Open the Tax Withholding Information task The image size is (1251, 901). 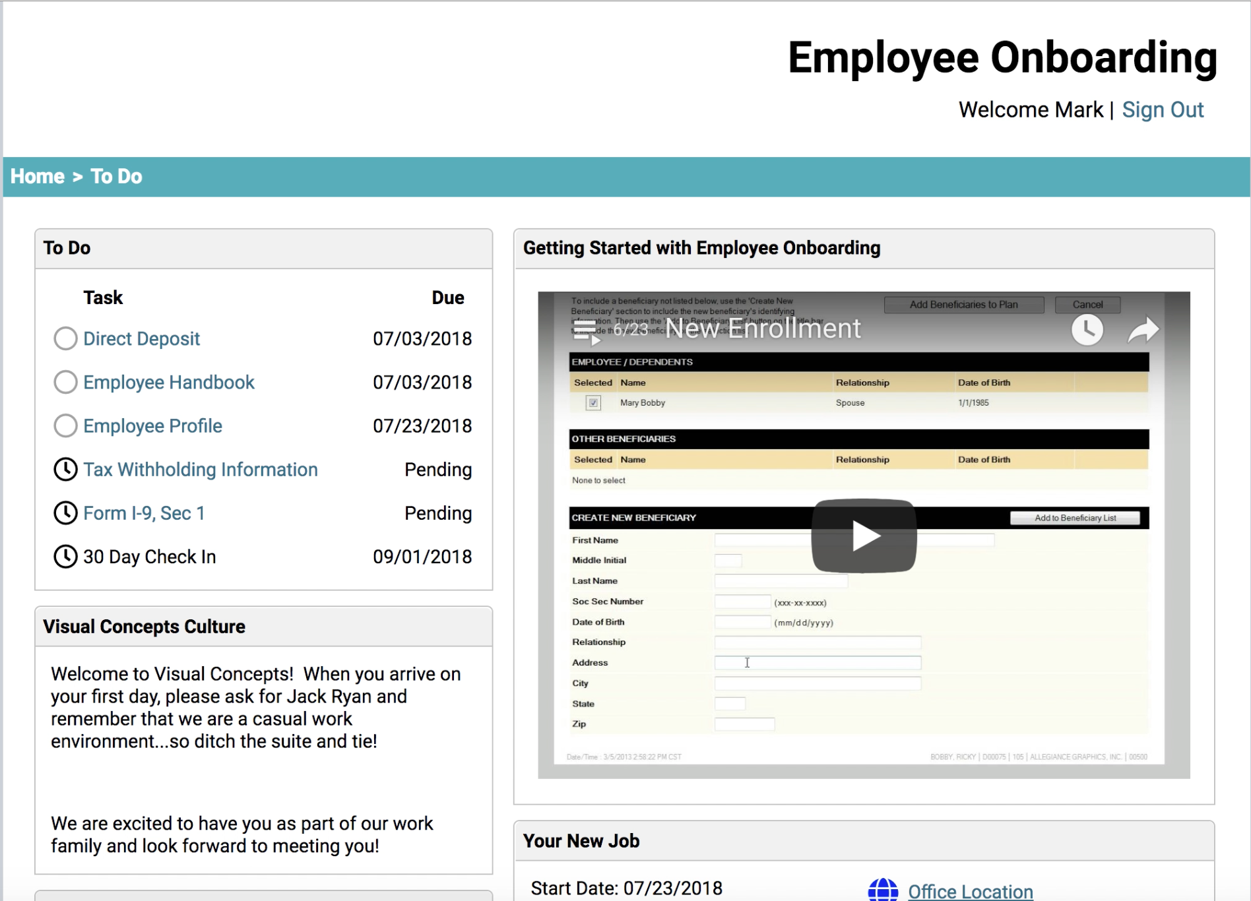pyautogui.click(x=201, y=469)
